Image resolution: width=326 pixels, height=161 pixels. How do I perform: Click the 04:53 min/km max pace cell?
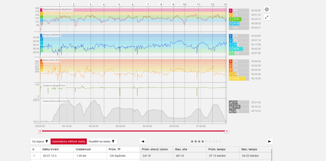(255, 156)
